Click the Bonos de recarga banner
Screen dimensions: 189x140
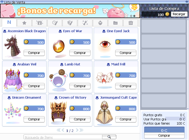(70, 11)
